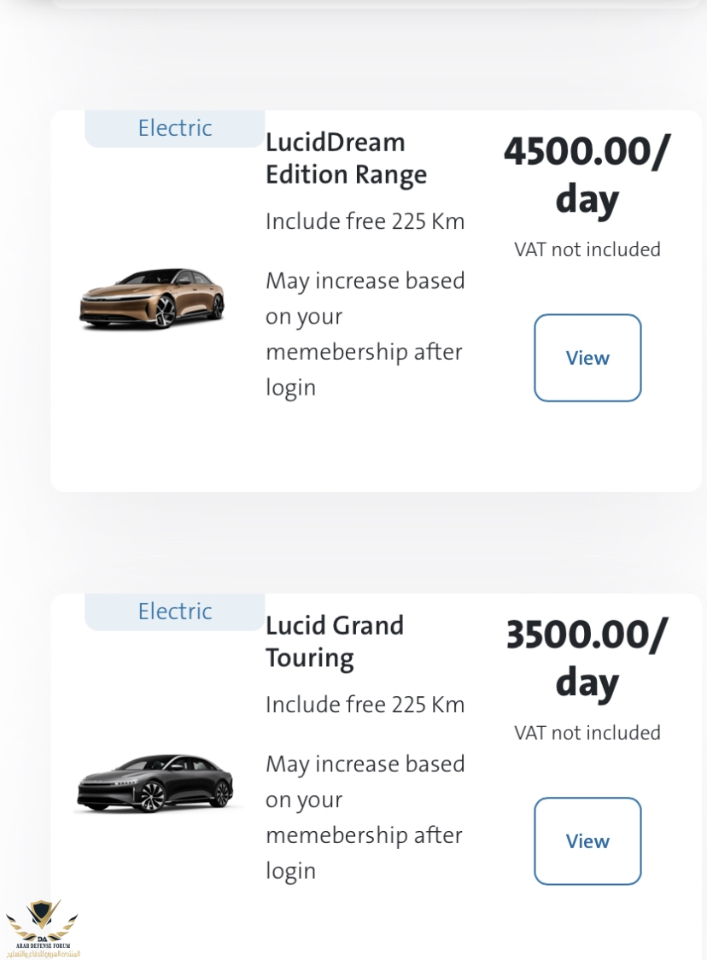
Task: Click the gap between the two car cards
Action: click(376, 542)
